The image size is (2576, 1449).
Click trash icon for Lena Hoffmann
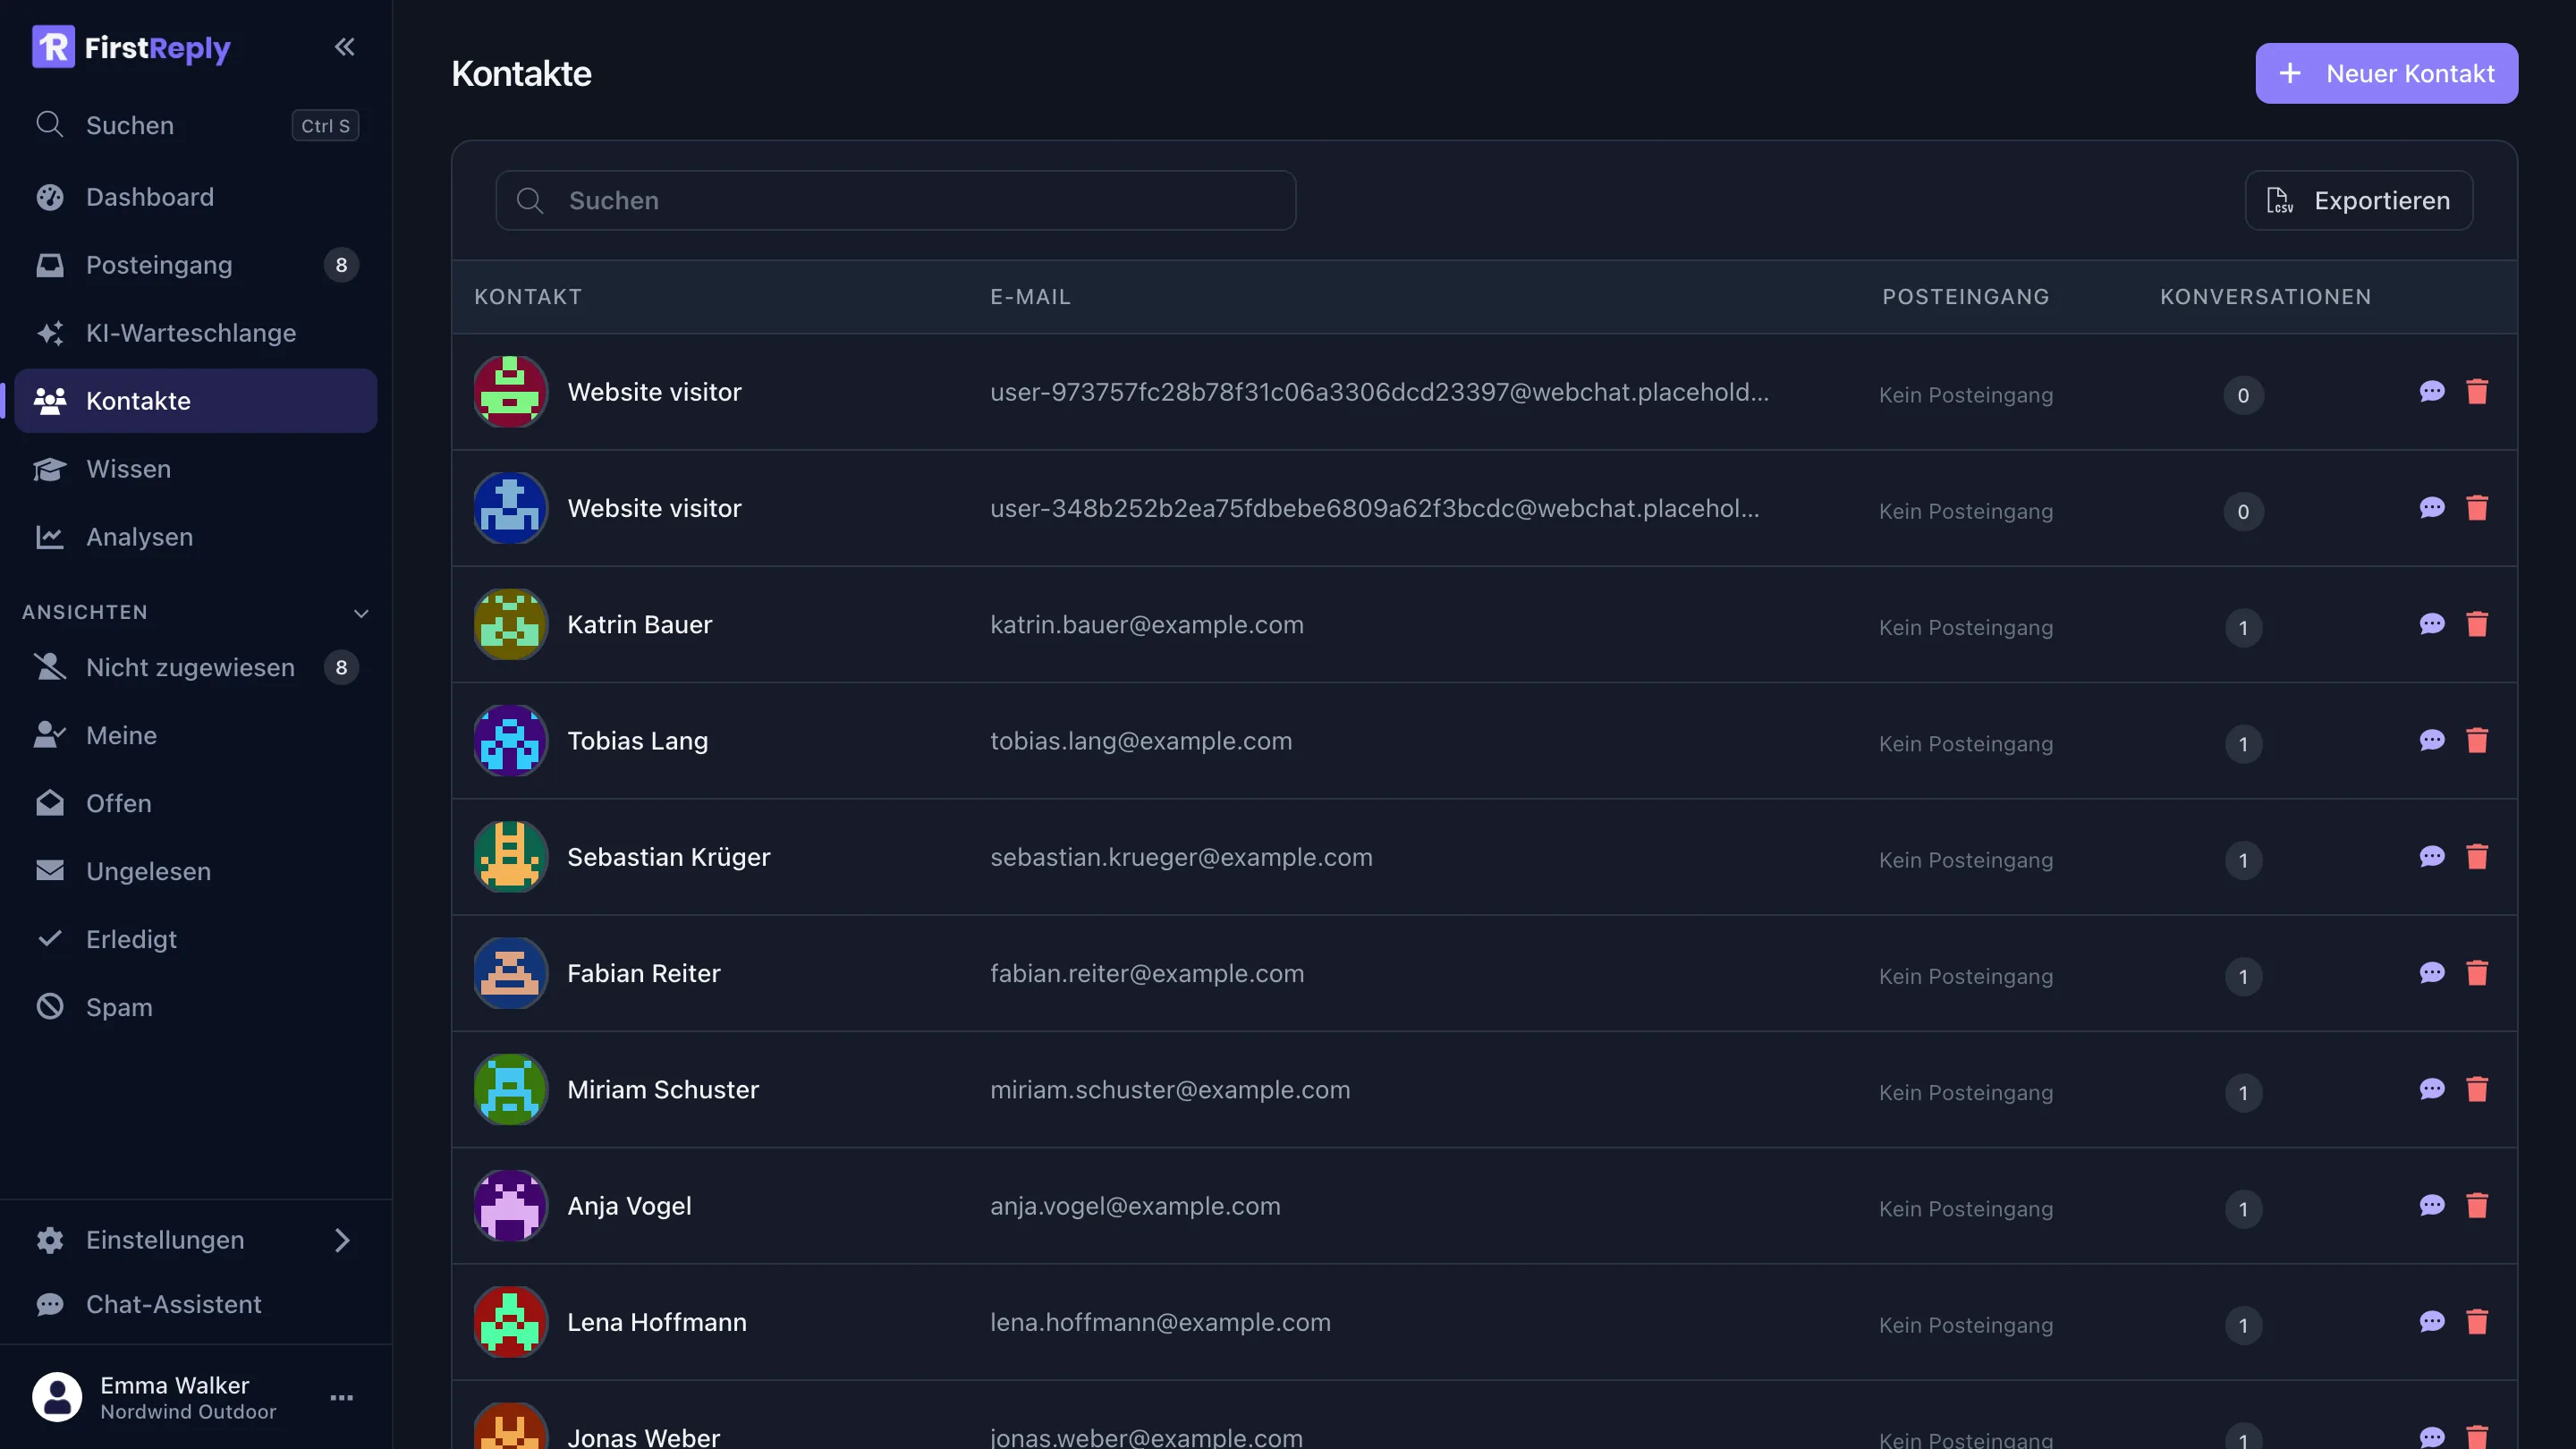pos(2477,1322)
